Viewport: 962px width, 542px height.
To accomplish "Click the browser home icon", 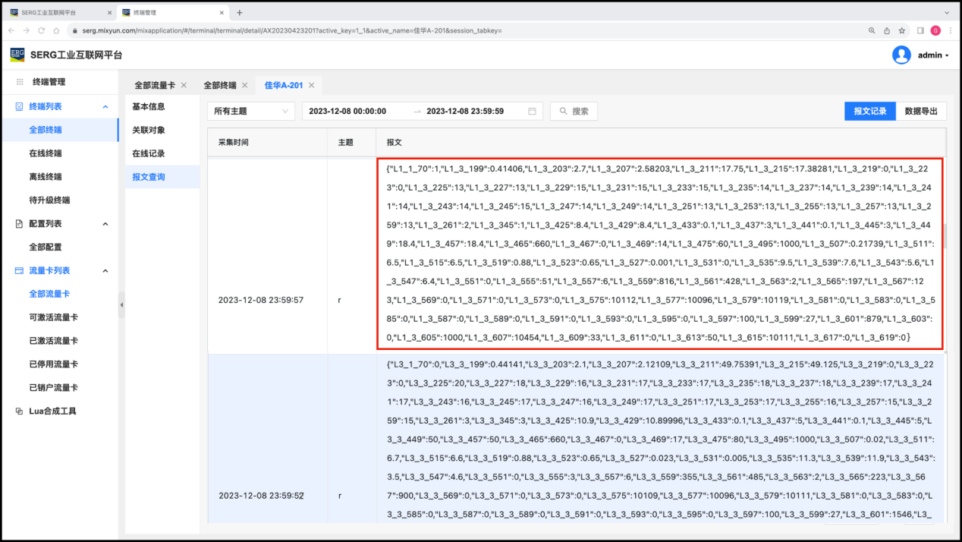I will coord(57,30).
